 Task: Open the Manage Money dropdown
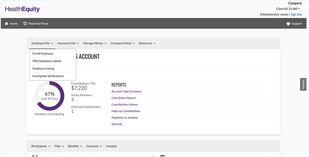pos(95,43)
